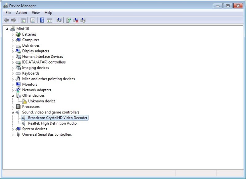Collapse the Mini-10 root node
The height and width of the screenshot is (179, 246).
pos(7,29)
